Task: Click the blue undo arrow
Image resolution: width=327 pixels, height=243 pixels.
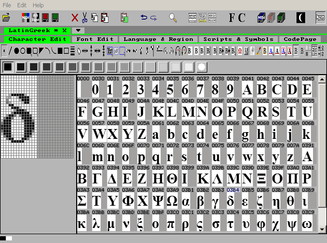Action: 144,17
